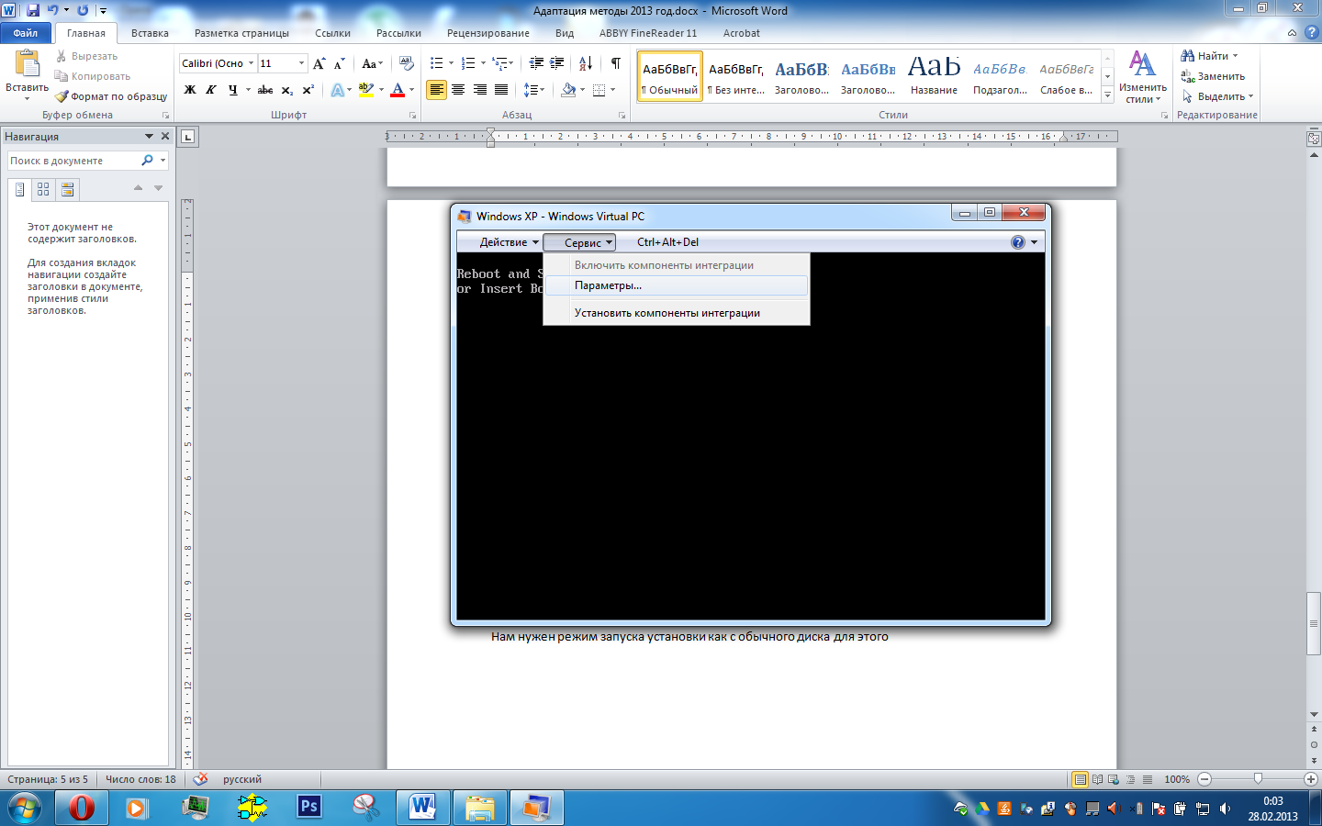This screenshot has height=826, width=1322.
Task: Open the font name dropdown
Action: point(251,63)
